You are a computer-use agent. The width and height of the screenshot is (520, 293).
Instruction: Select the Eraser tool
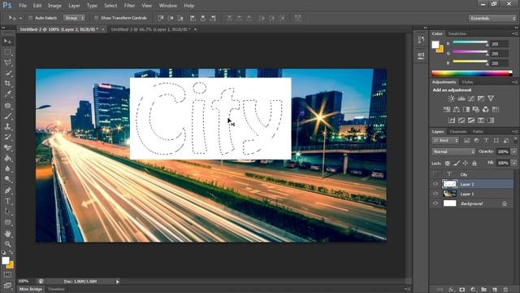click(x=7, y=147)
